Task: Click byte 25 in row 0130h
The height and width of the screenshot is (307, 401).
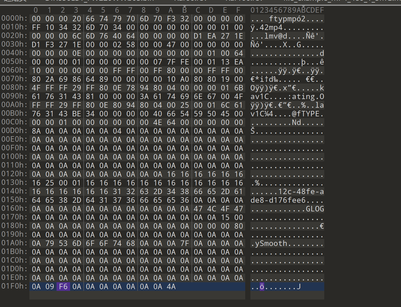Action: (x=50, y=183)
